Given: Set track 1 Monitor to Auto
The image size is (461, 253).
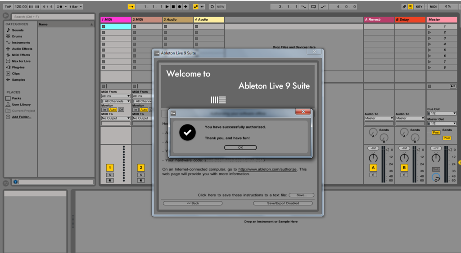Looking at the screenshot, I should tap(113, 110).
